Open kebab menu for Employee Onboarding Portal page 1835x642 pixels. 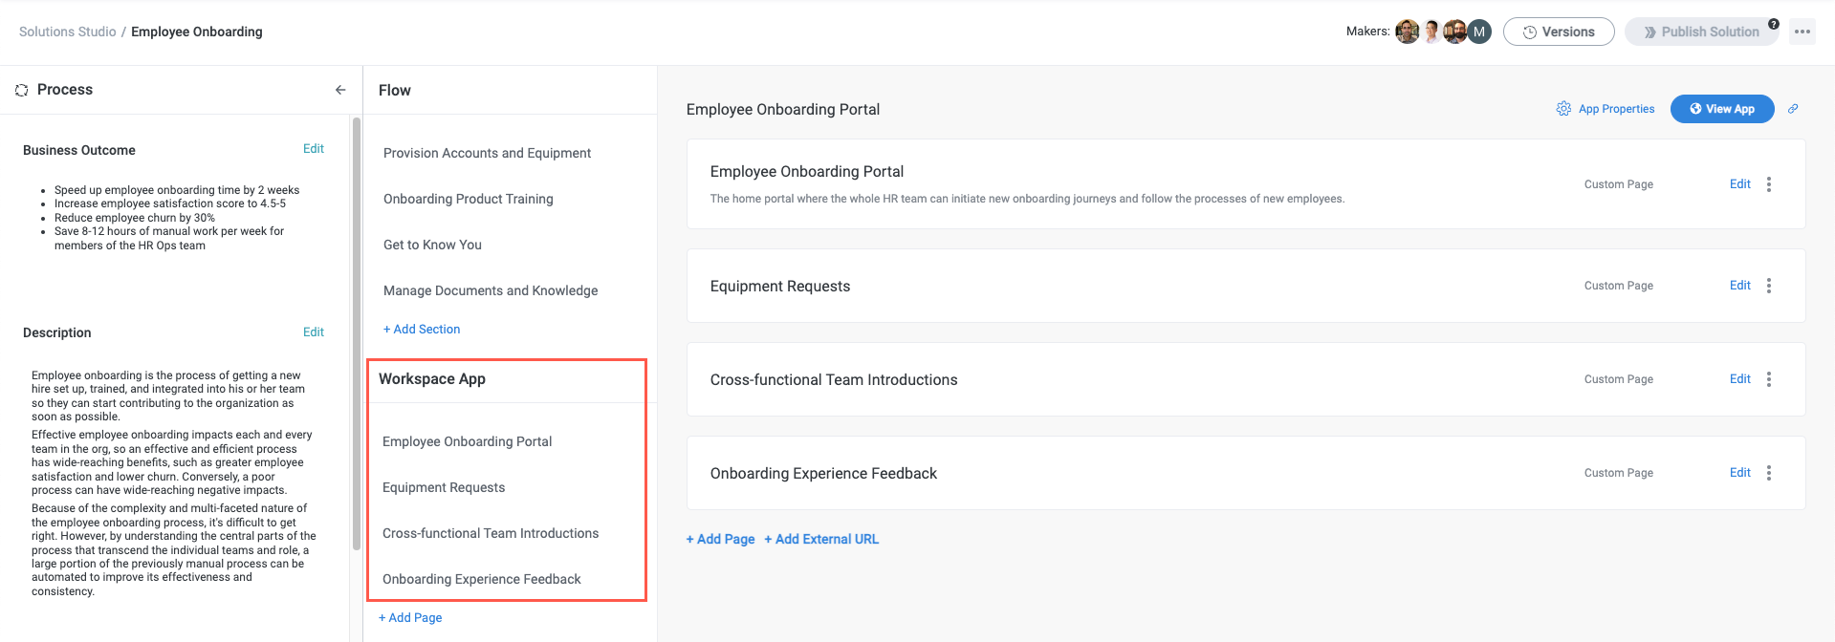[1769, 184]
